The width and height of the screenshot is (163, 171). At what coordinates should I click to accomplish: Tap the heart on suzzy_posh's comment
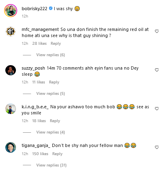[157, 70]
